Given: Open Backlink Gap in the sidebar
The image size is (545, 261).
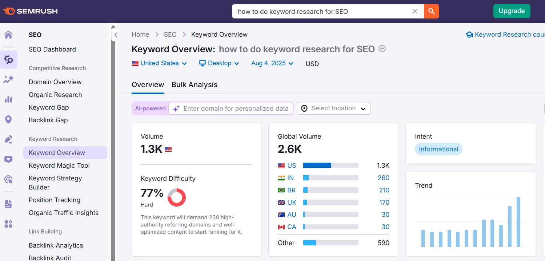Looking at the screenshot, I should 48,120.
